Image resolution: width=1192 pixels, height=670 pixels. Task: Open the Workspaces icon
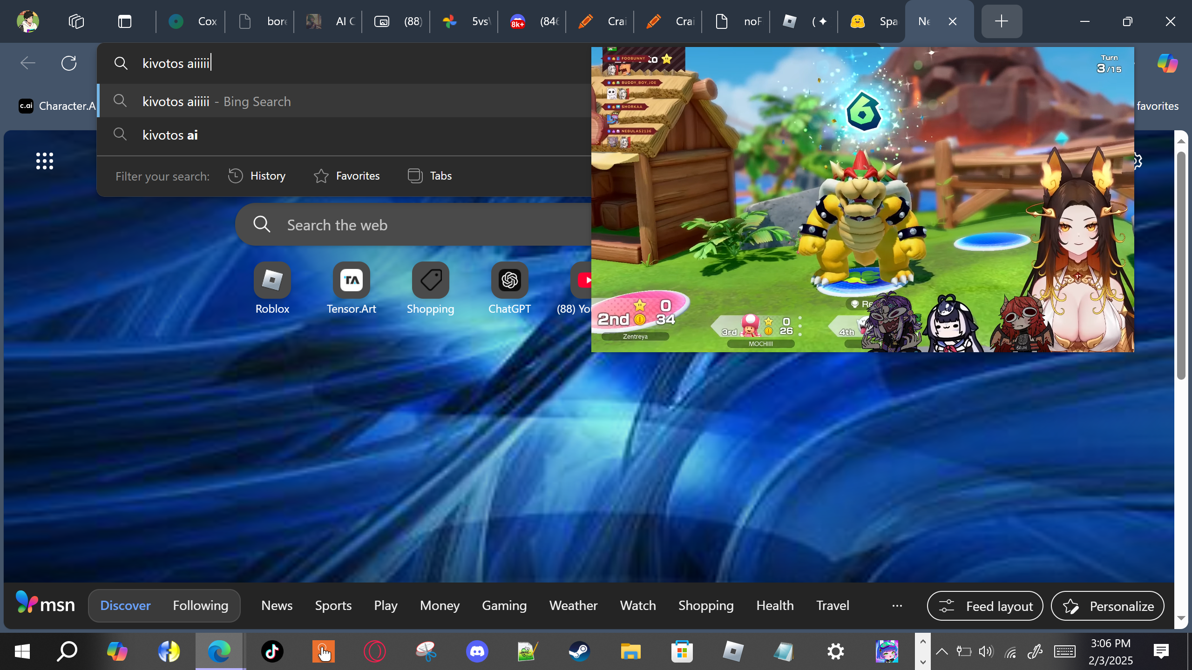tap(76, 21)
